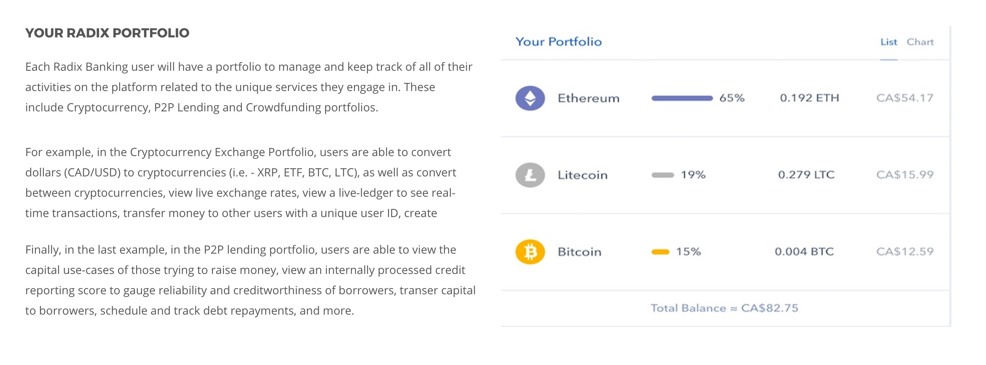Select the Ethereum asset name
Screen dimensions: 986x365
pos(589,98)
